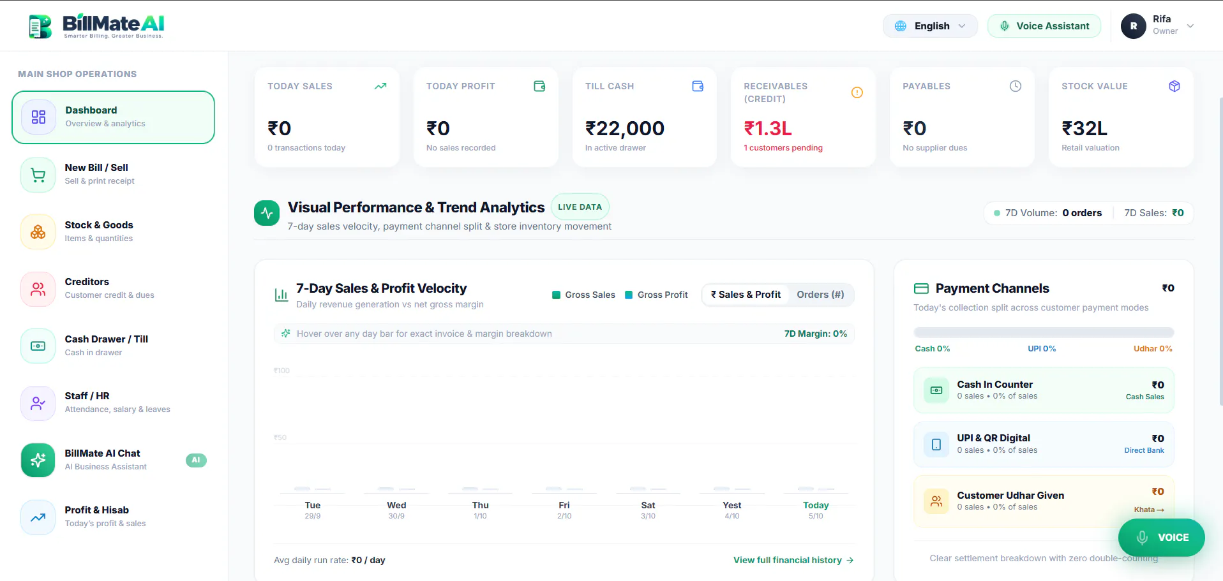Open the Stock & Goods boxes icon

tap(38, 232)
